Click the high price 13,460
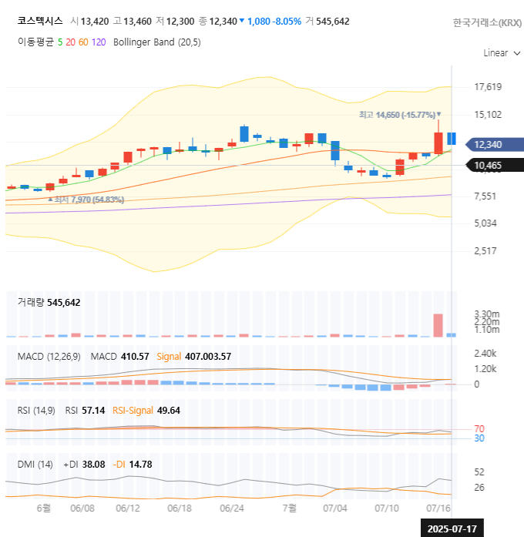This screenshot has height=537, width=524. coord(137,22)
